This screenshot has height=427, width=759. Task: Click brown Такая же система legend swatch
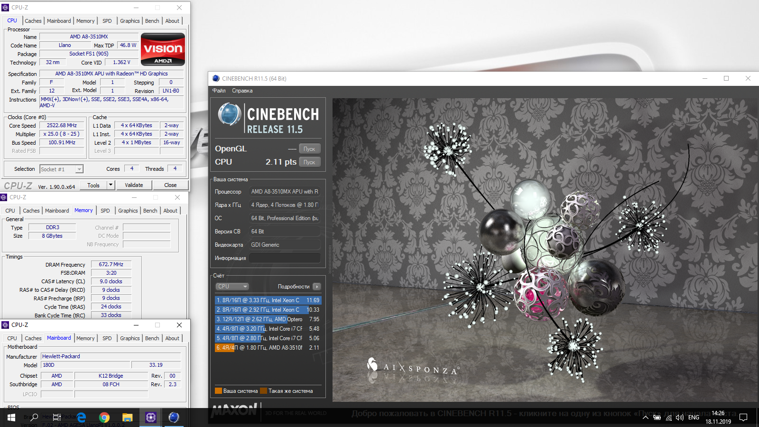coord(264,391)
